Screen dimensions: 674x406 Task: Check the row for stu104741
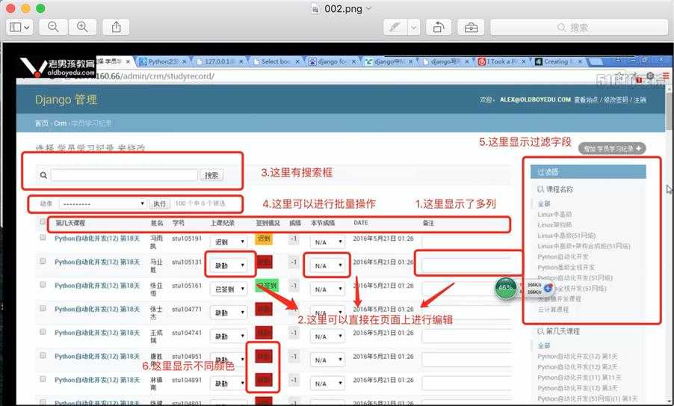[43, 332]
